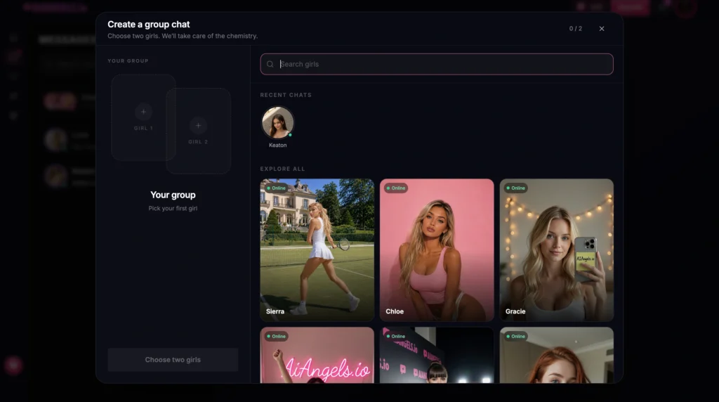Screen dimensions: 719x402
Task: Pick the Sierra card
Action: click(x=317, y=249)
